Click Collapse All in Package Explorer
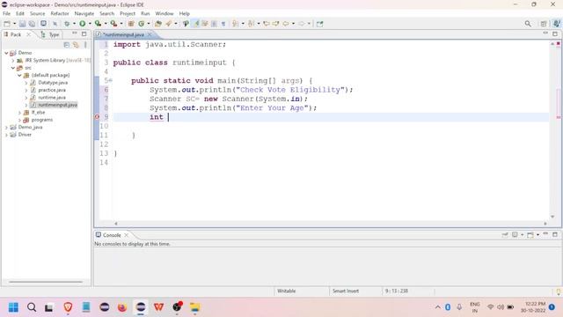 pyautogui.click(x=67, y=45)
